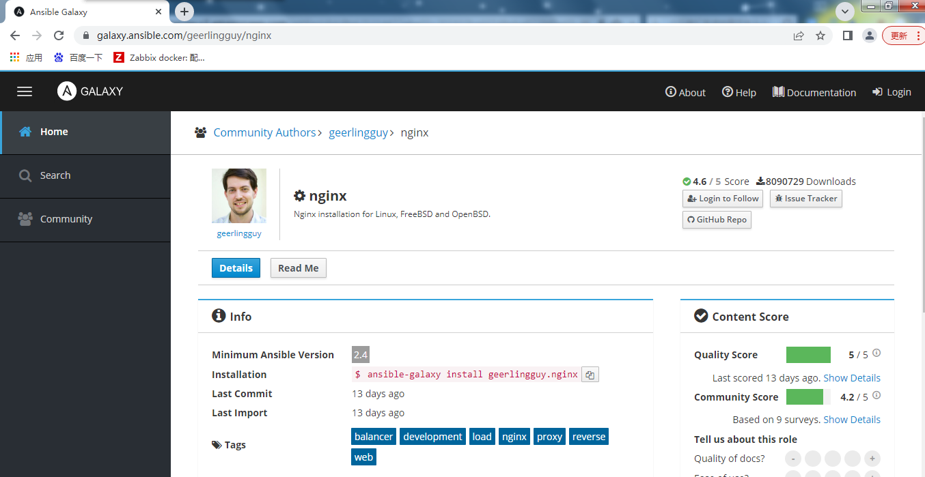Screen dimensions: 925x477
Task: Click geerlingguy name under avatar
Action: 239,233
